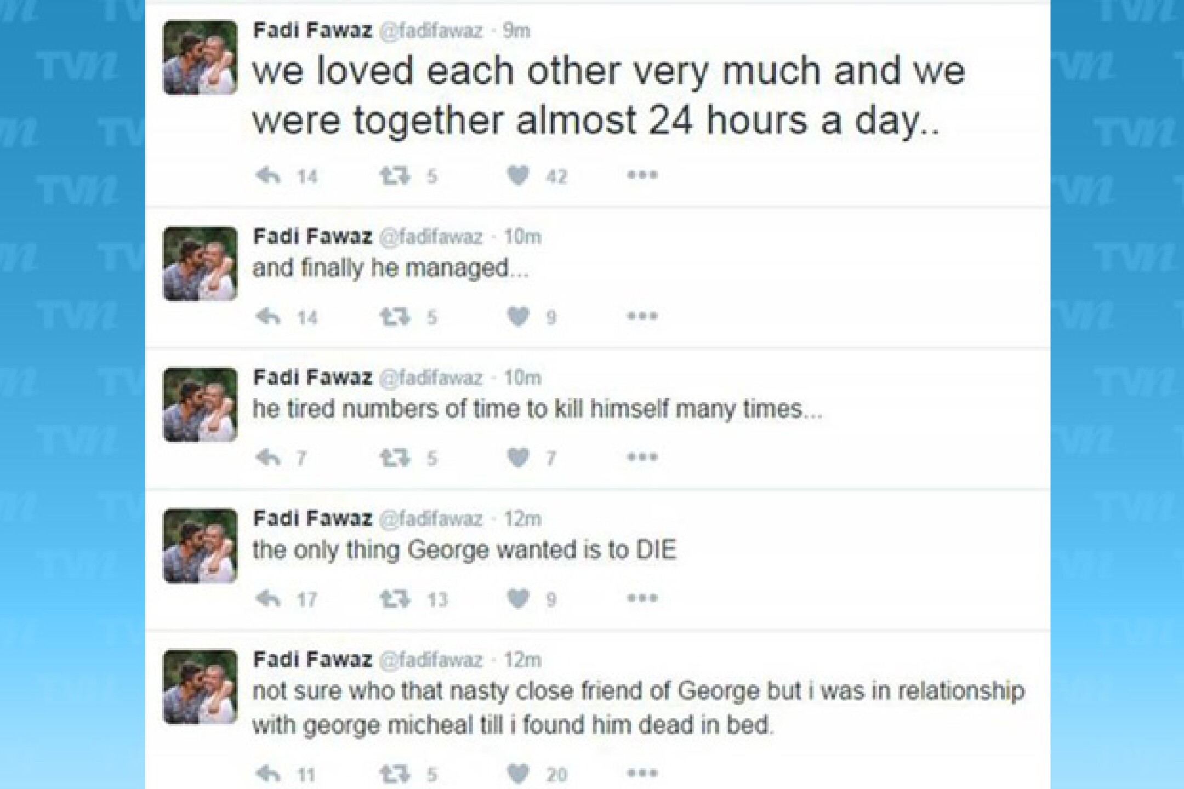Viewport: 1184px width, 789px height.
Task: Retweet the tweet with 13 retweets
Action: coord(395,598)
